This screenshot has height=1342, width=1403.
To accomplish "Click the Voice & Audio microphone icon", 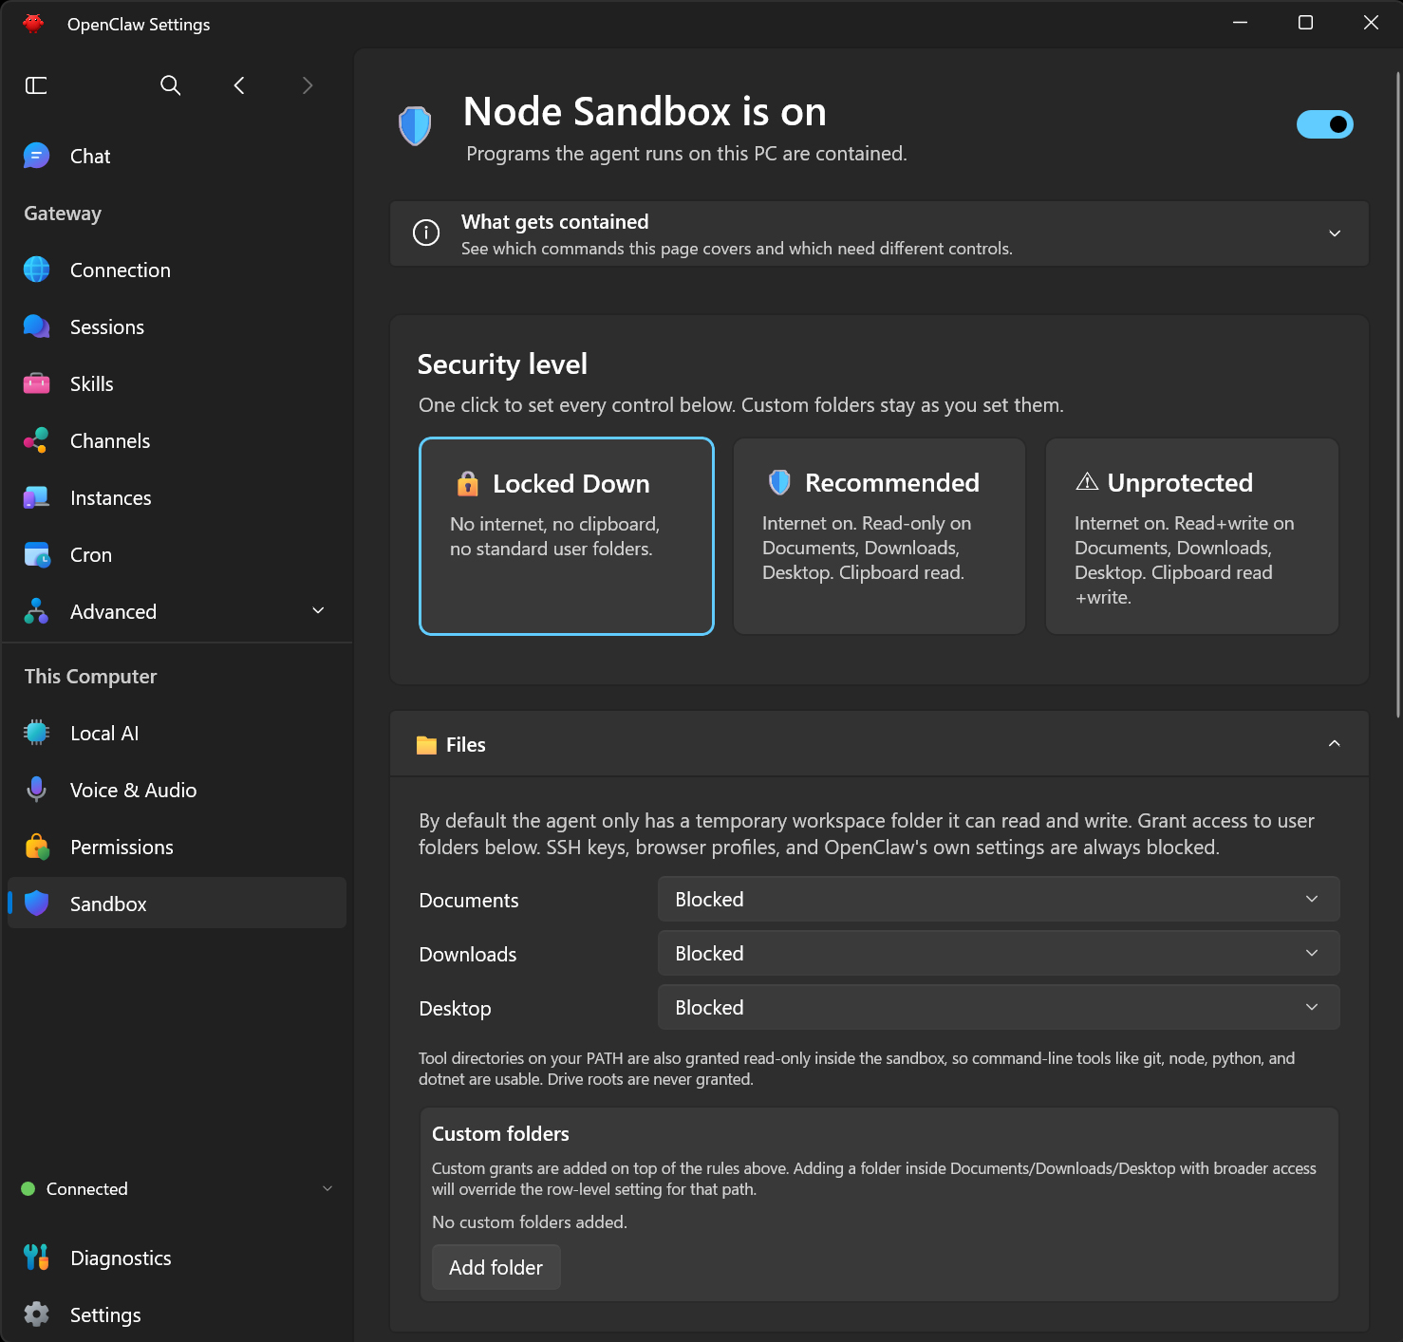I will click(36, 790).
